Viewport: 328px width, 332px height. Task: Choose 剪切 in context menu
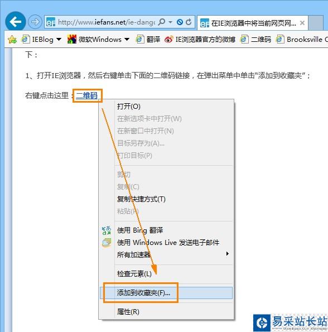click(167, 175)
